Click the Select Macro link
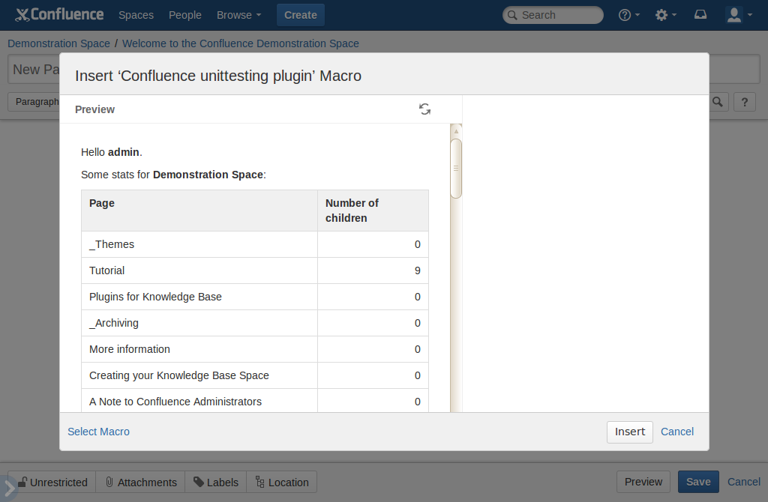The height and width of the screenshot is (502, 768). [x=98, y=432]
